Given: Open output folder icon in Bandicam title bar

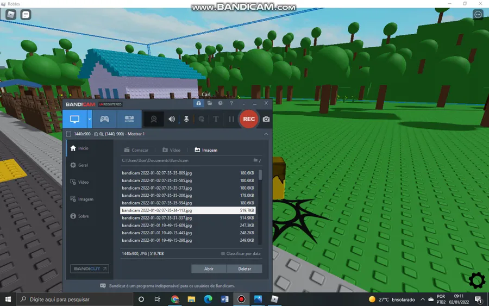Looking at the screenshot, I should [210, 103].
